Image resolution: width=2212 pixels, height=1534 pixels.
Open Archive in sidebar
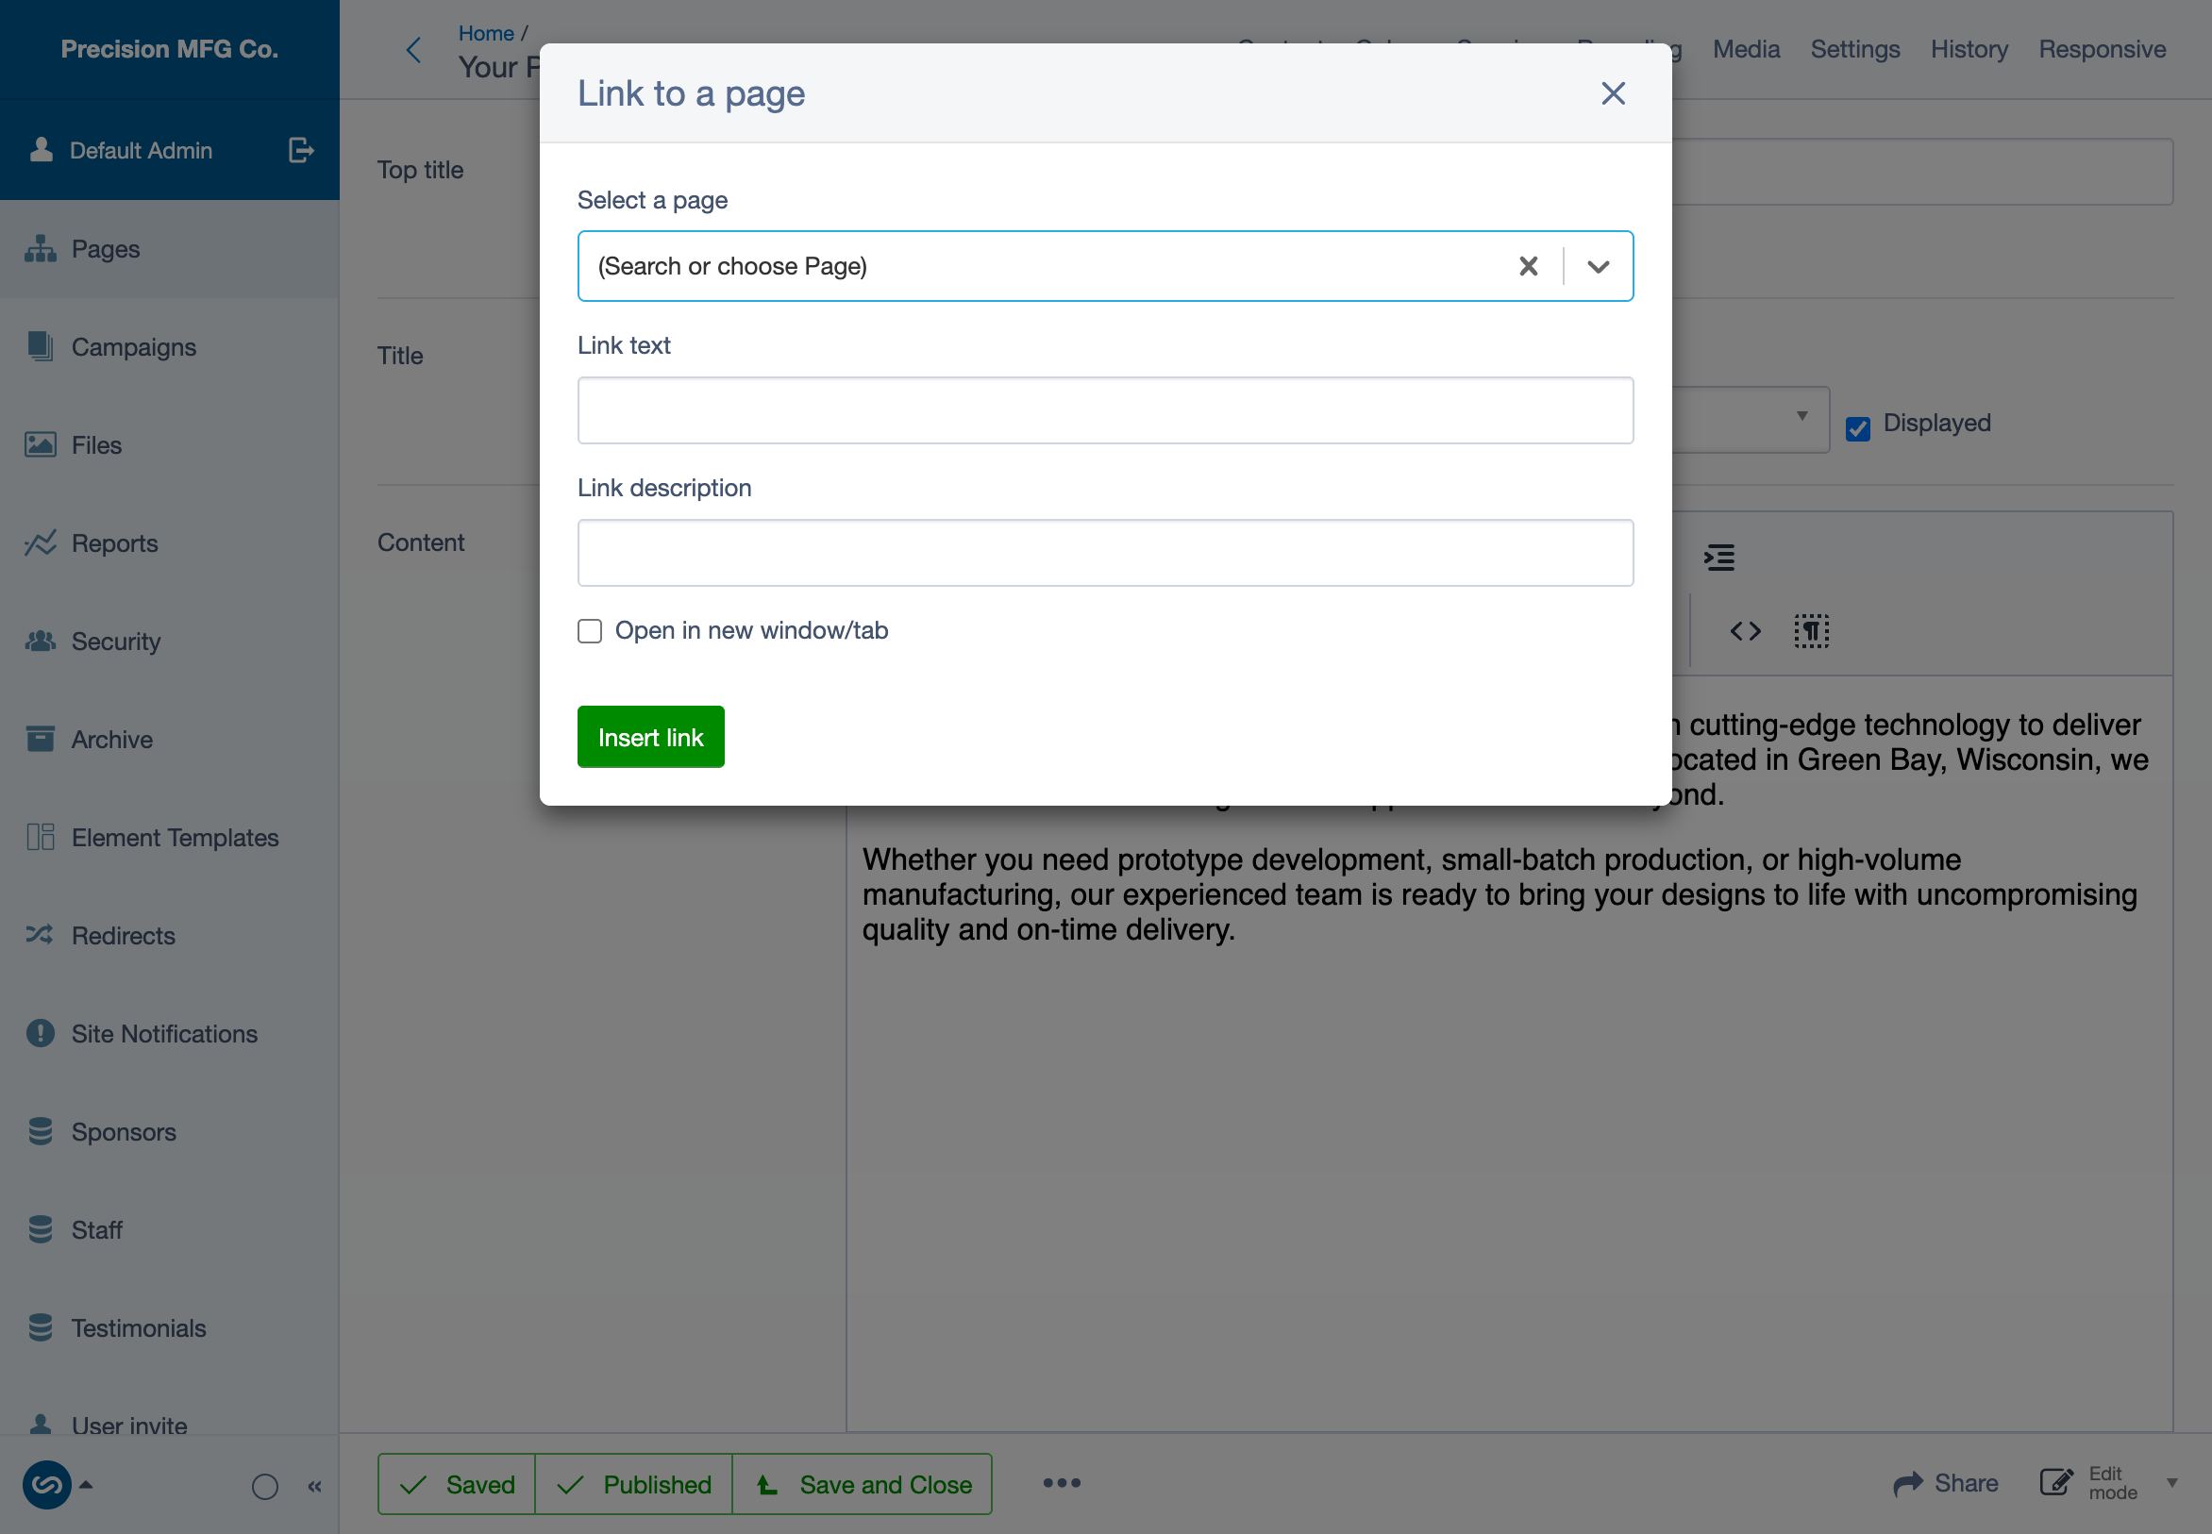[169, 739]
